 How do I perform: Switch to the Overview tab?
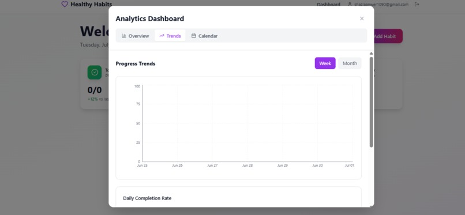tap(135, 36)
